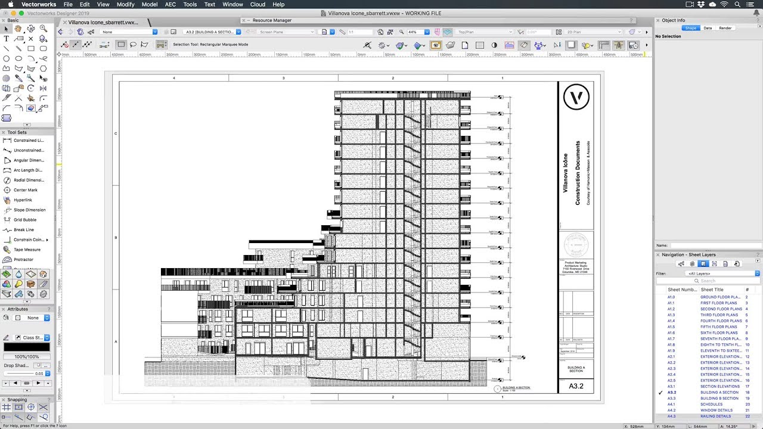The width and height of the screenshot is (763, 429).
Task: Open pen Class Style dropdown in Attributes
Action: click(32, 338)
